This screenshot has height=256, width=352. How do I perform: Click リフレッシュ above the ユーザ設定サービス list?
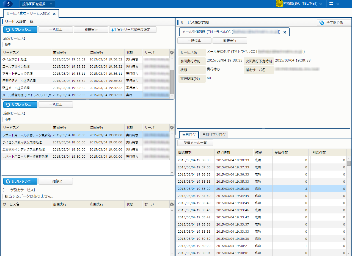pyautogui.click(x=20, y=181)
